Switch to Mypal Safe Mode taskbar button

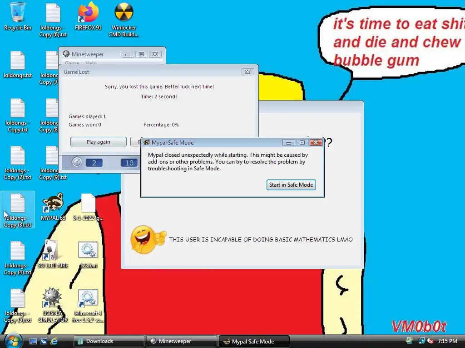coord(254,341)
